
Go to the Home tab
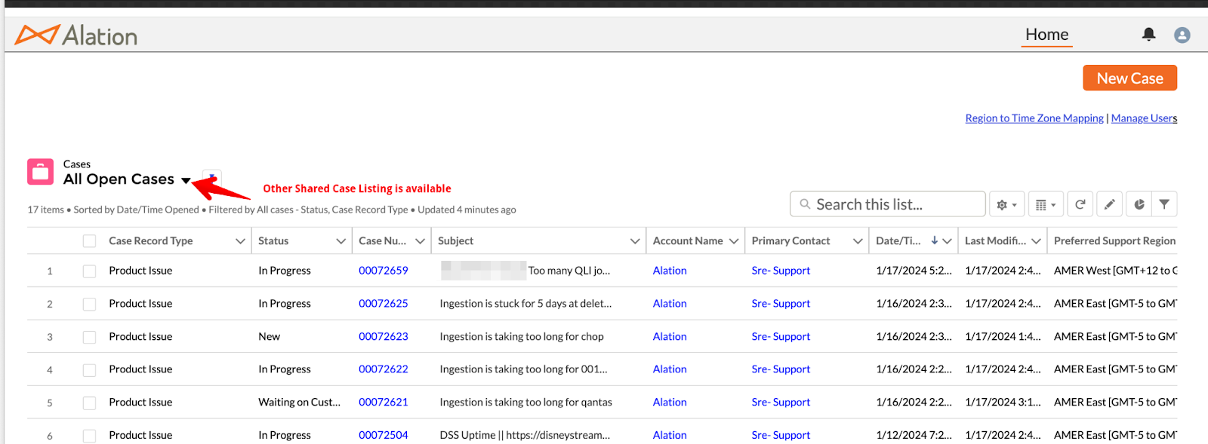pos(1046,35)
